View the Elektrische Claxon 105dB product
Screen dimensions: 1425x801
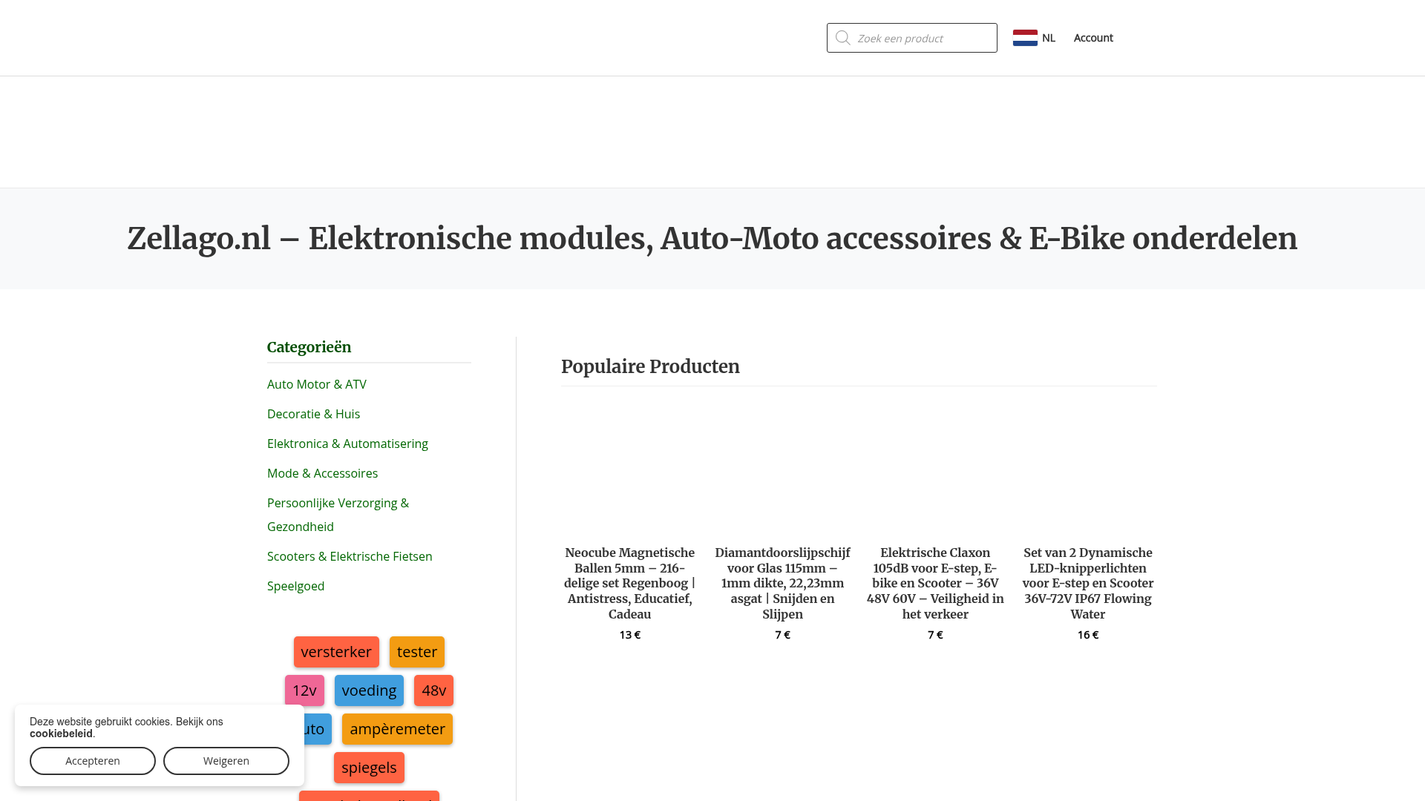click(x=935, y=583)
